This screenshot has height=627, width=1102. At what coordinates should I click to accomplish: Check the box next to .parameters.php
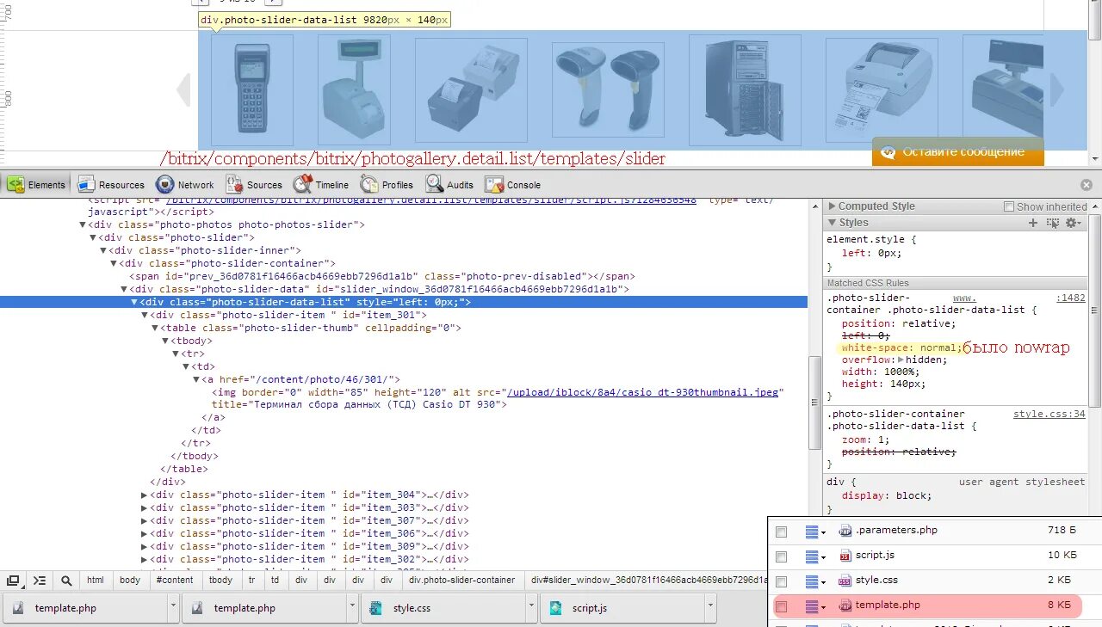781,532
